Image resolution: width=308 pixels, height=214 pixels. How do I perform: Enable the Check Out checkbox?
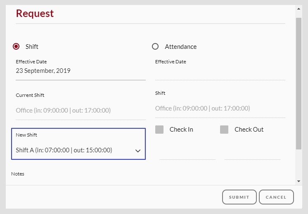point(224,130)
